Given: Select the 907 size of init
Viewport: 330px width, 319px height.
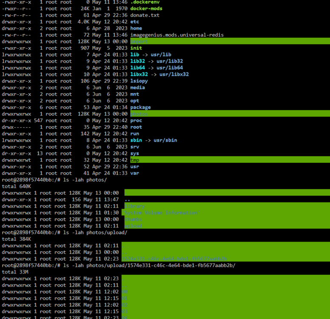Looking at the screenshot, I should (x=85, y=48).
